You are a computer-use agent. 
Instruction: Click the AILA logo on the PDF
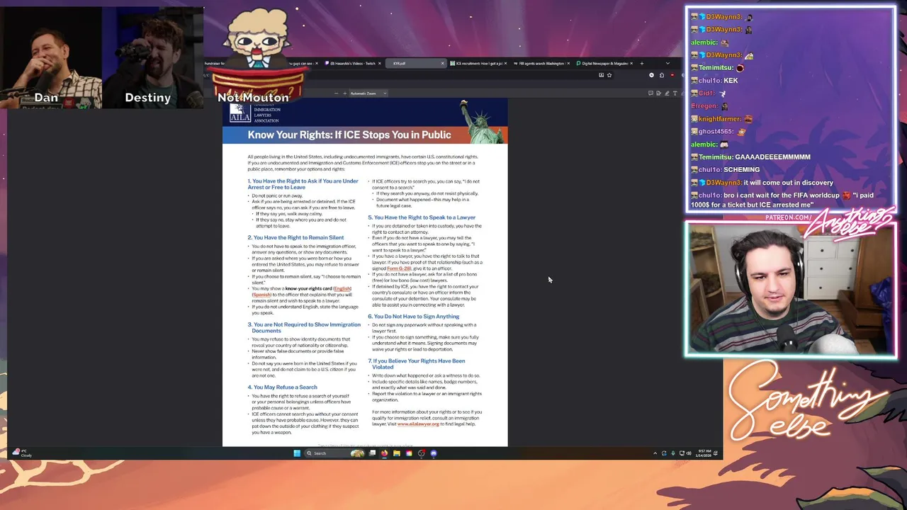(240, 113)
